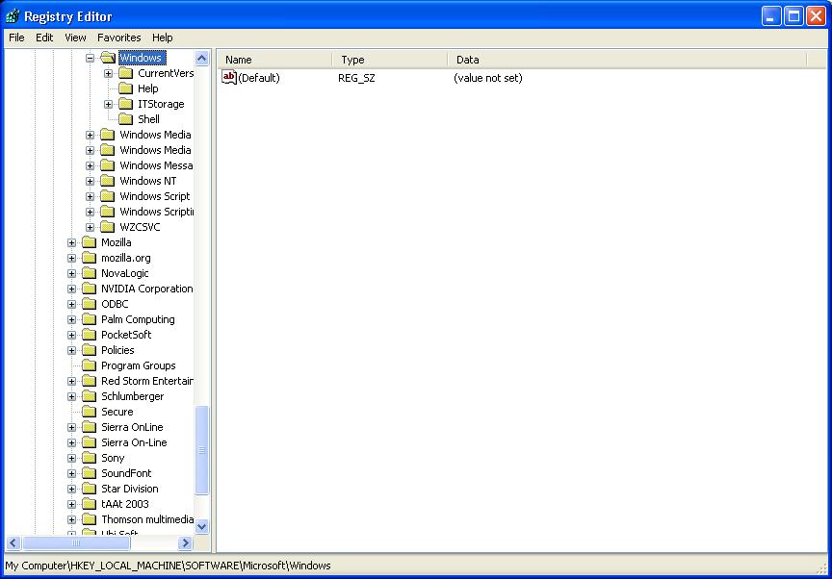Image resolution: width=832 pixels, height=579 pixels.
Task: Click the REG_SZ type cell
Action: pos(356,78)
